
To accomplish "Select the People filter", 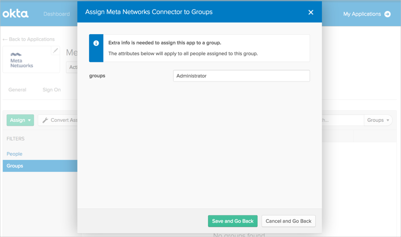I will tap(15, 154).
